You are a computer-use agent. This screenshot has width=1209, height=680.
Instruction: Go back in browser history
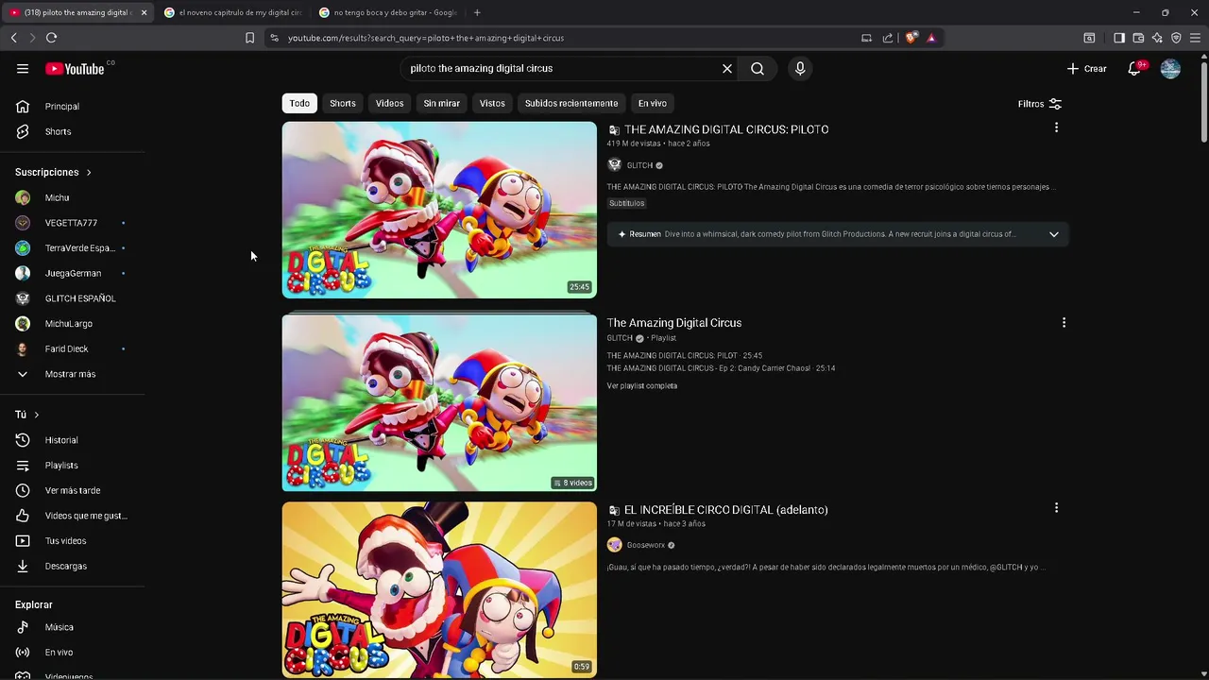[13, 38]
